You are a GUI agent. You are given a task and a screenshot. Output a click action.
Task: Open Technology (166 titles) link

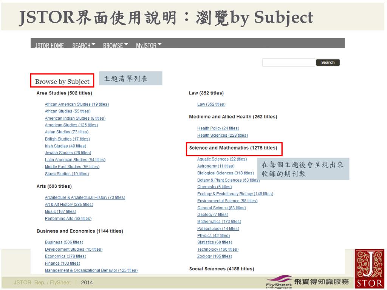tap(218, 249)
